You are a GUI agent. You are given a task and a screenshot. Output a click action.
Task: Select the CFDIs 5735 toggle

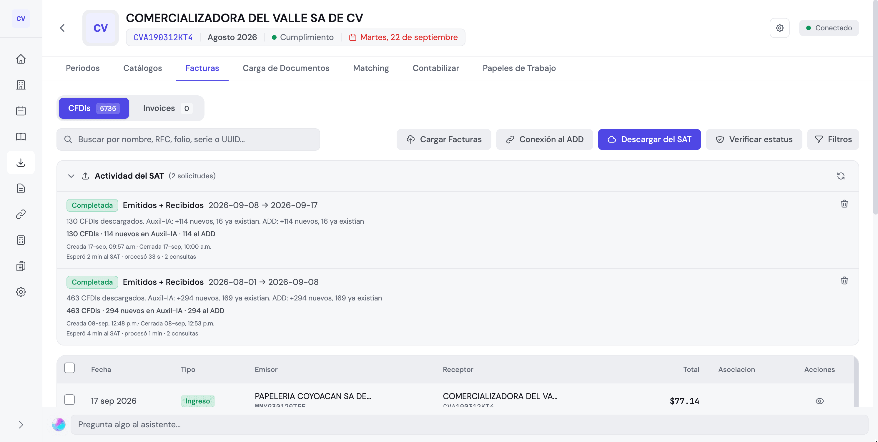click(x=94, y=108)
